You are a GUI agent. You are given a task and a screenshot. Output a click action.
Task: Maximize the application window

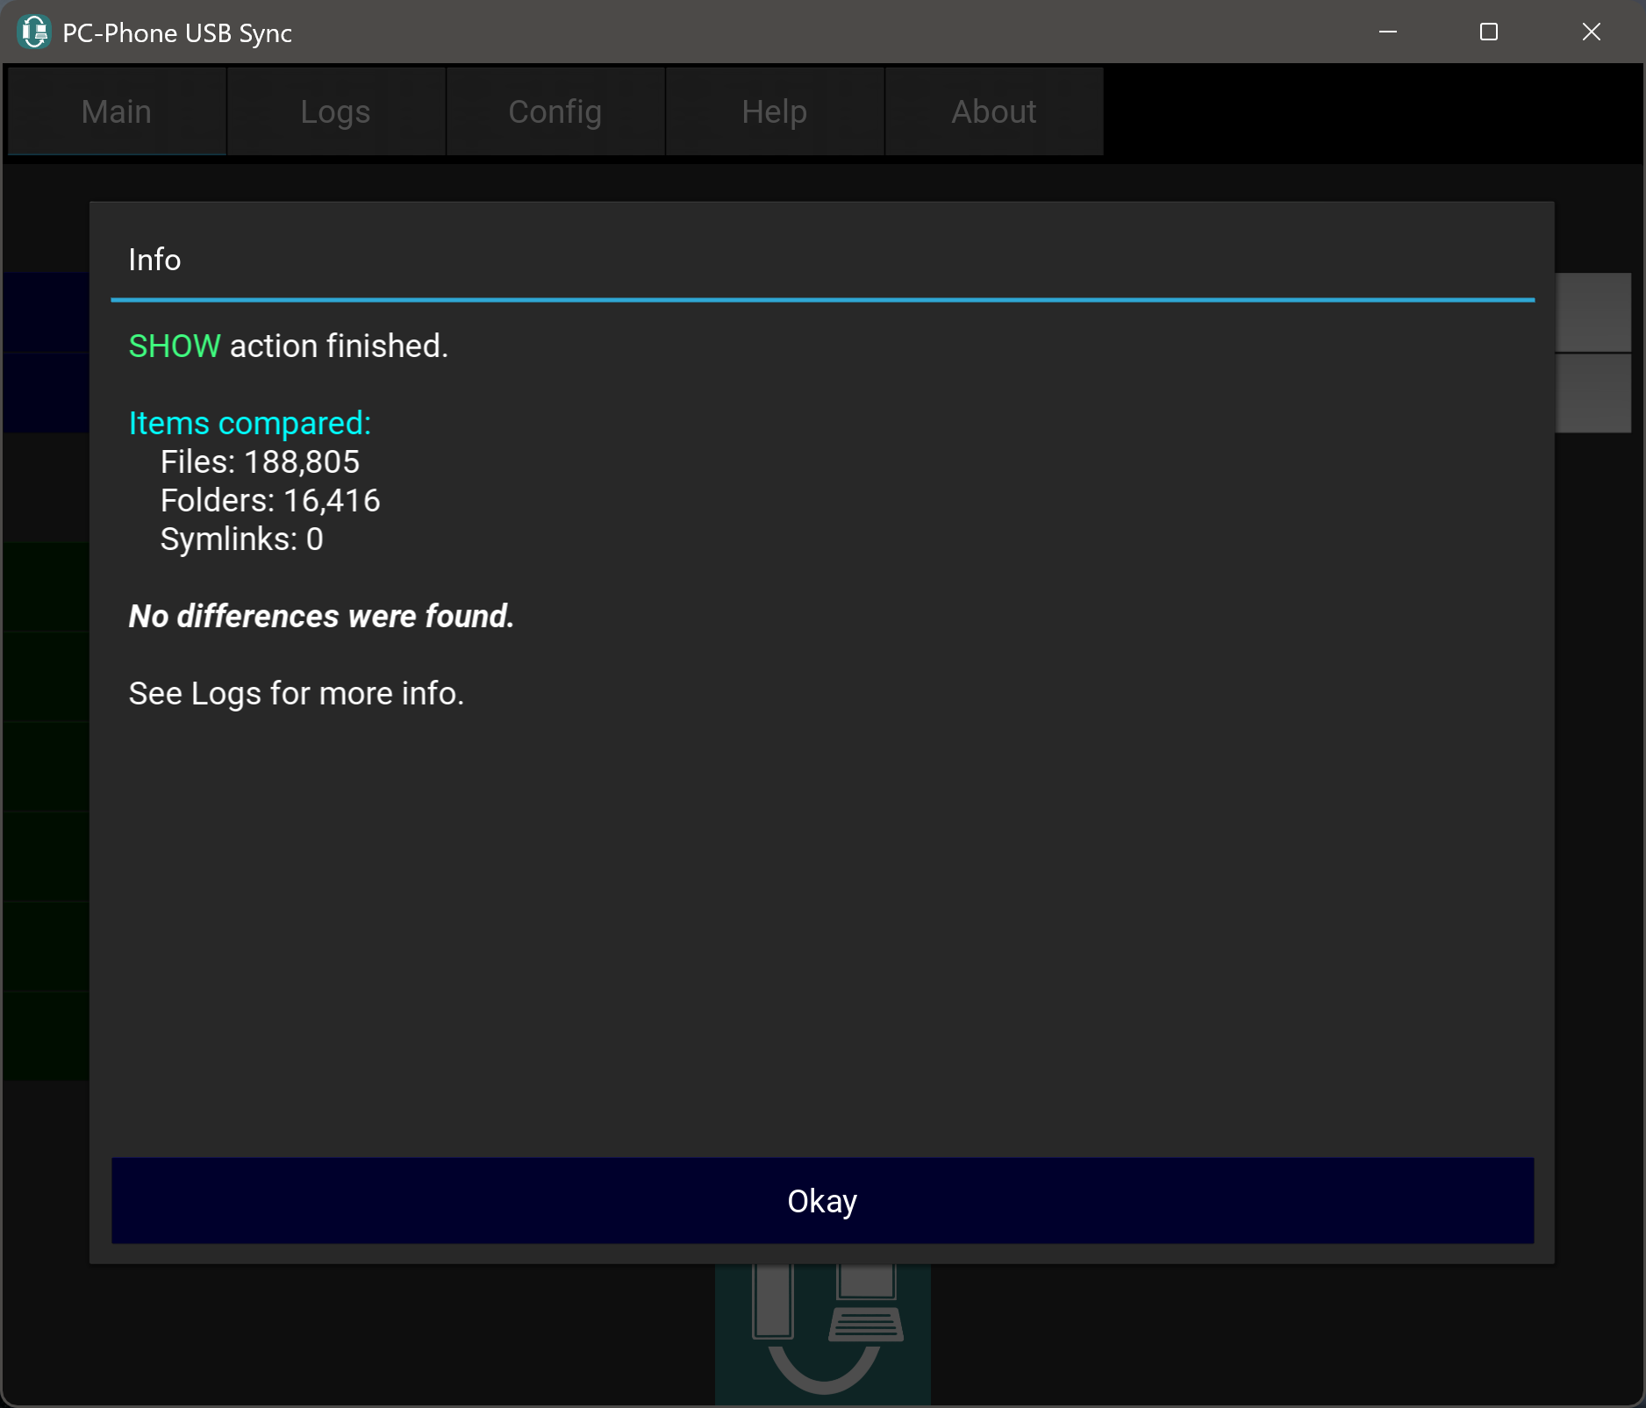(x=1488, y=32)
